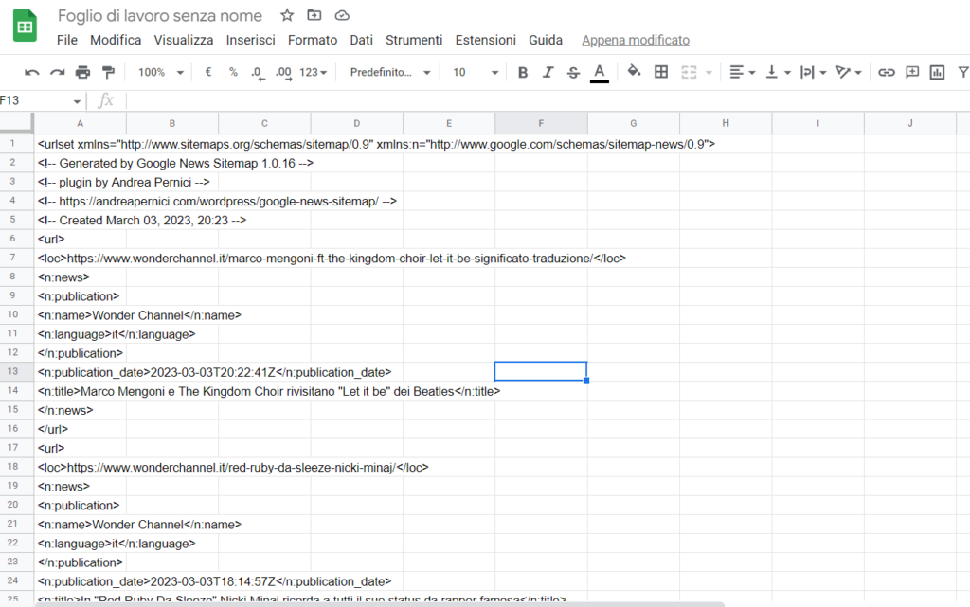The image size is (970, 607).
Task: Open the Predefinito font dropdown
Action: pos(389,72)
